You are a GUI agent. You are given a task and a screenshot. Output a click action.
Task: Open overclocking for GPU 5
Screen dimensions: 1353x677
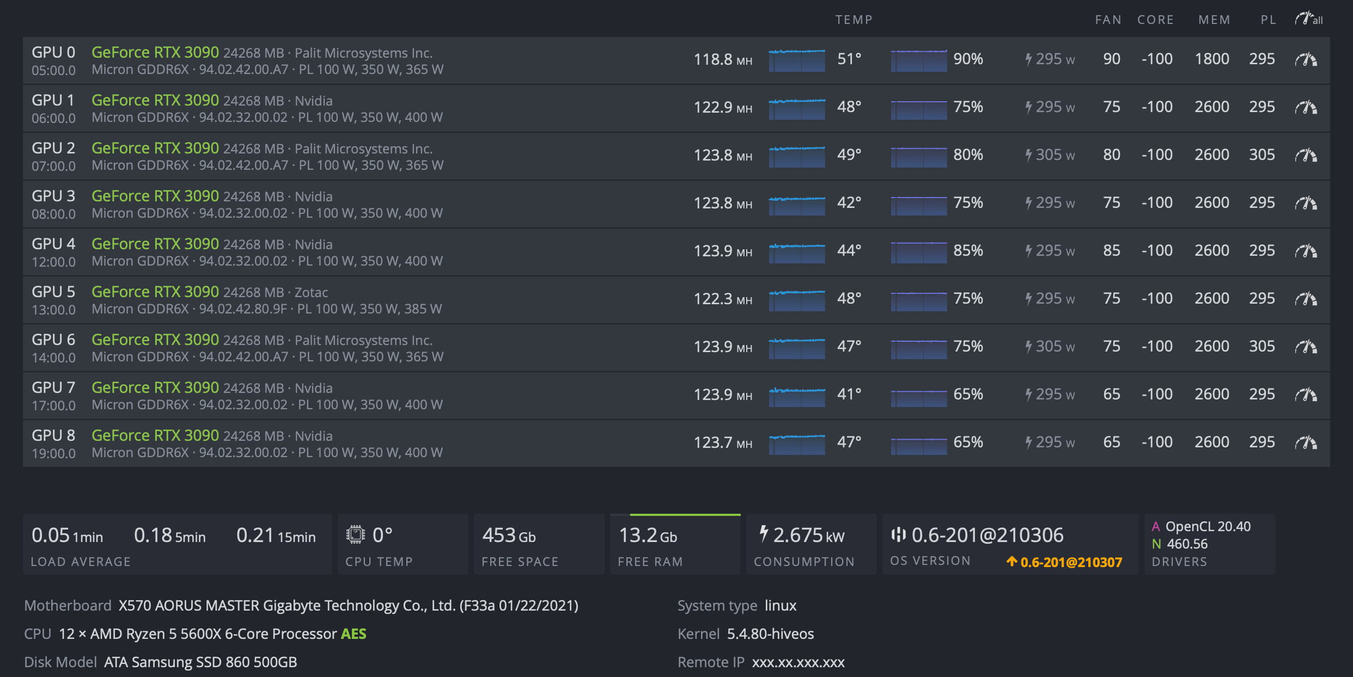(x=1306, y=299)
